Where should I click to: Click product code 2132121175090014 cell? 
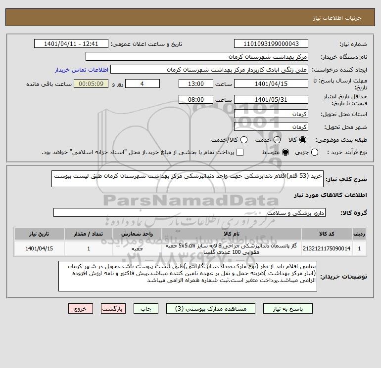327,248
